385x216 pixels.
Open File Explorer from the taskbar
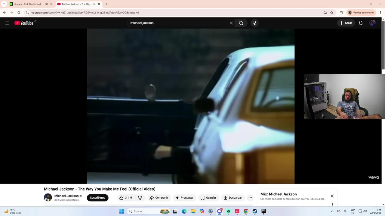pyautogui.click(x=193, y=211)
